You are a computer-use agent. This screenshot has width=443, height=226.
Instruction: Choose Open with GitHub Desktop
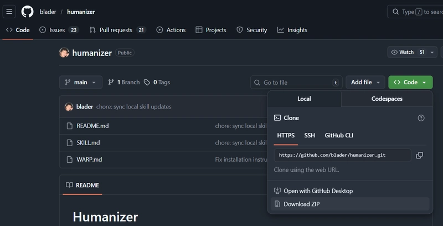pos(318,191)
